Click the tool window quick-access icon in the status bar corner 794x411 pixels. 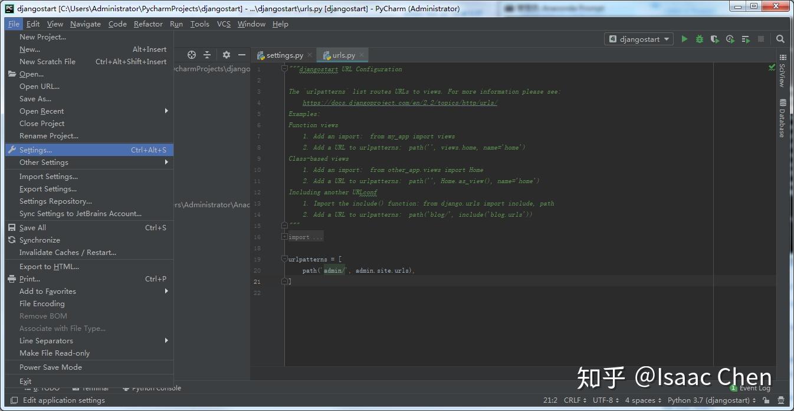pyautogui.click(x=14, y=400)
